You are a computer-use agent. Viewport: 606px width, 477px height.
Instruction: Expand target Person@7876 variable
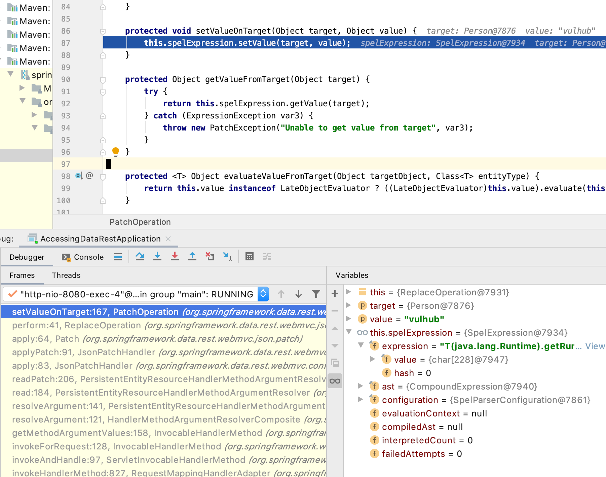(348, 305)
